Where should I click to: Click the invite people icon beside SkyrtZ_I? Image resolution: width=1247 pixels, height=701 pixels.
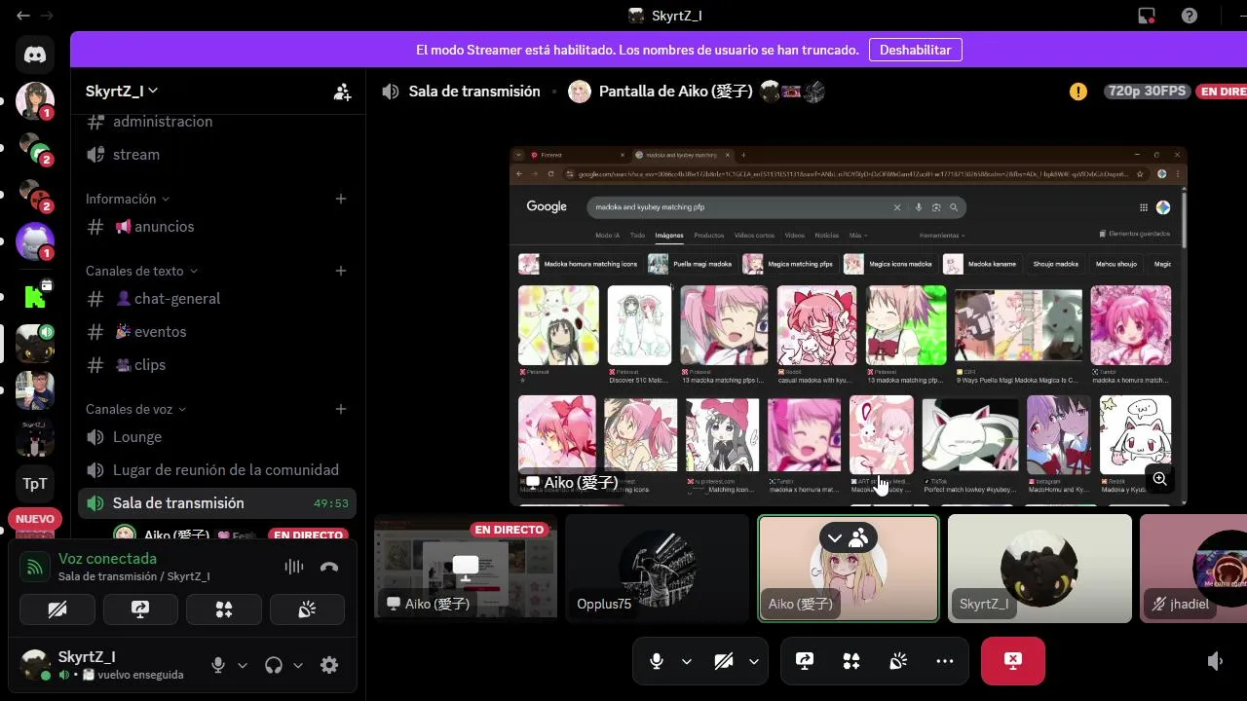[x=342, y=92]
